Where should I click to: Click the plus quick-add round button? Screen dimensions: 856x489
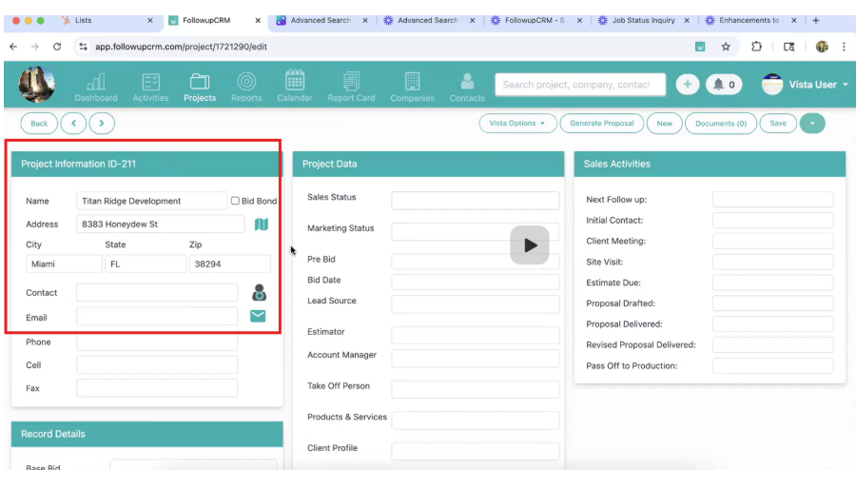688,85
